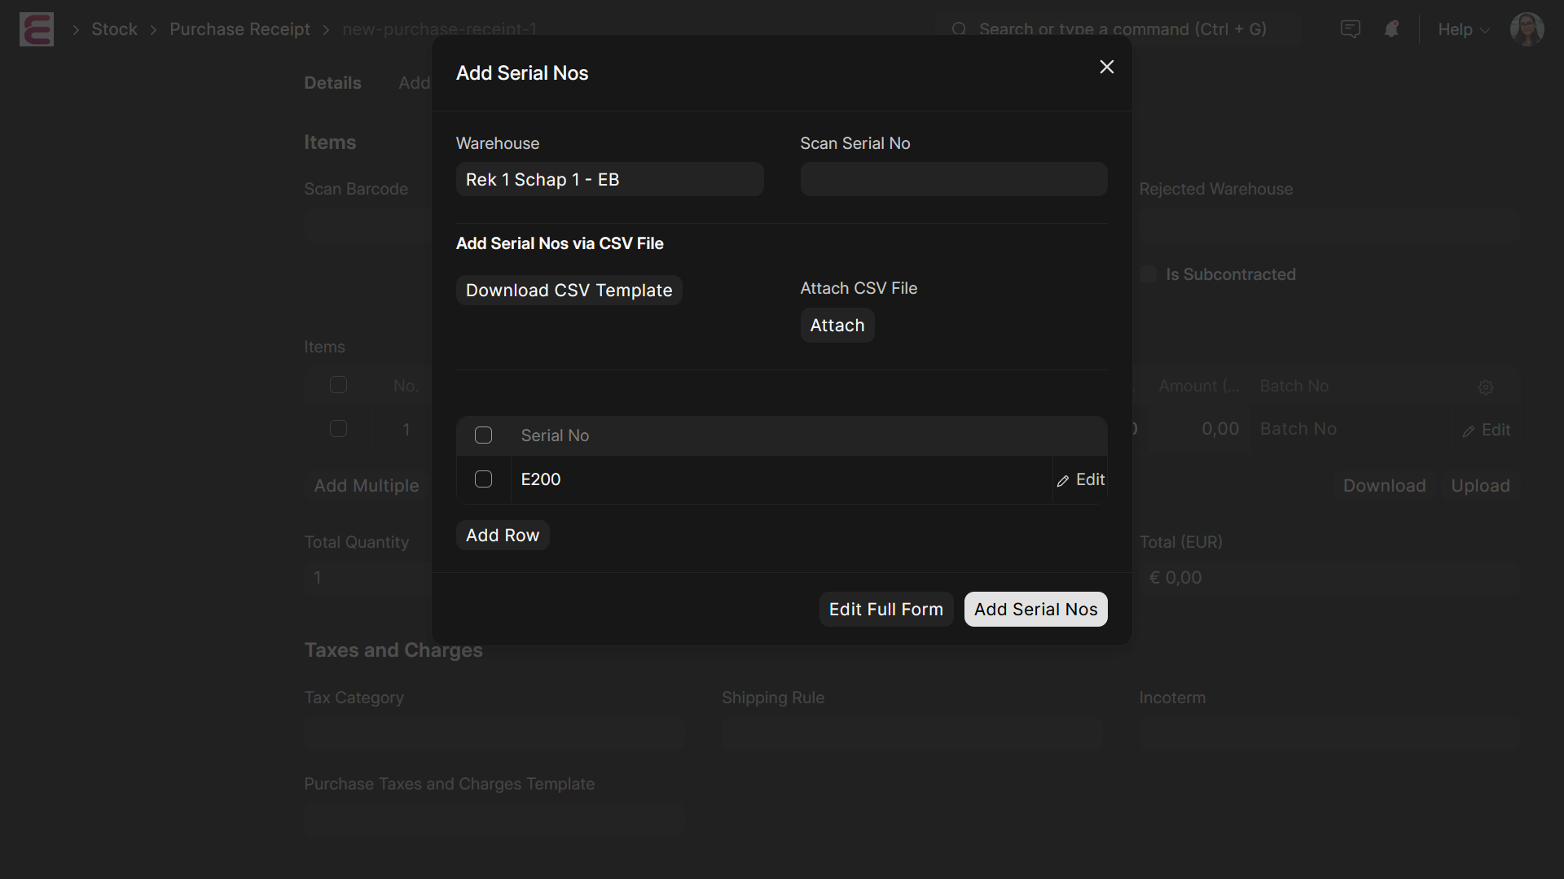The height and width of the screenshot is (879, 1564).
Task: Open the user avatar menu
Action: (x=1527, y=28)
